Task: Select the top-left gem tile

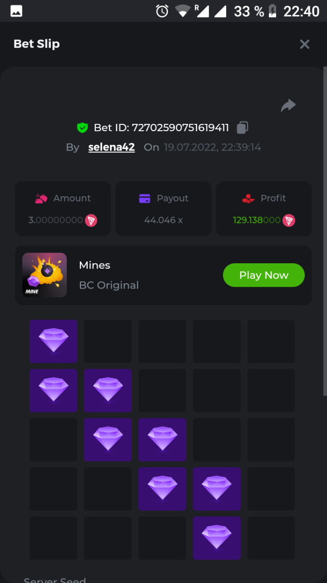Action: point(53,341)
